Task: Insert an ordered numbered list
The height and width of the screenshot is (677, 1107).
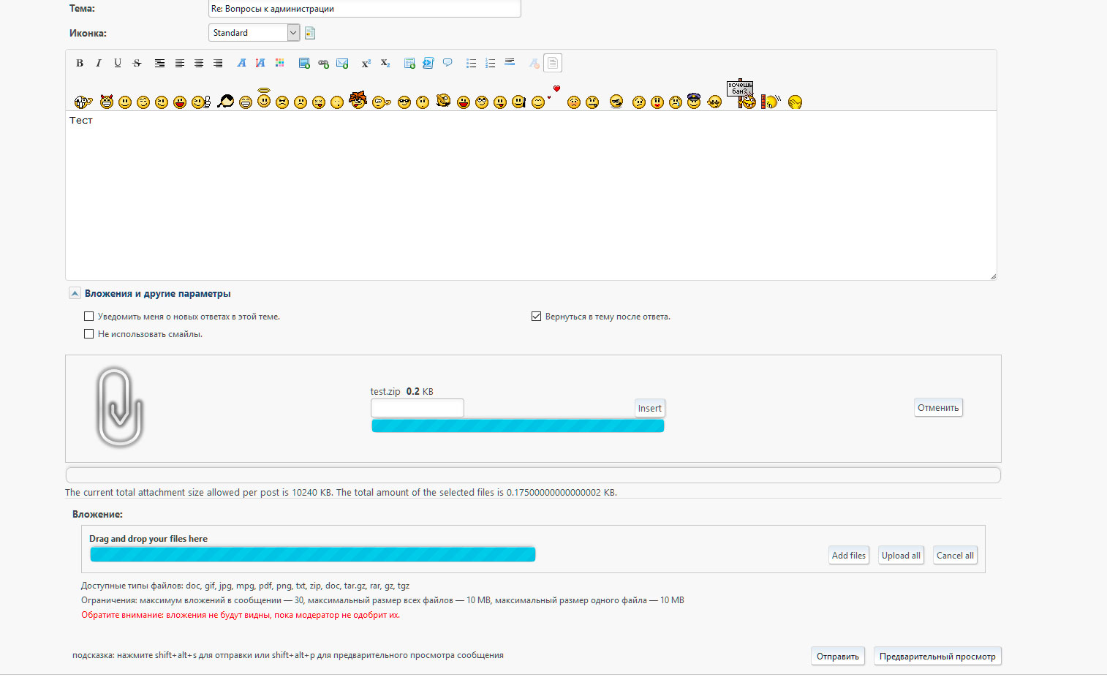Action: 491,64
